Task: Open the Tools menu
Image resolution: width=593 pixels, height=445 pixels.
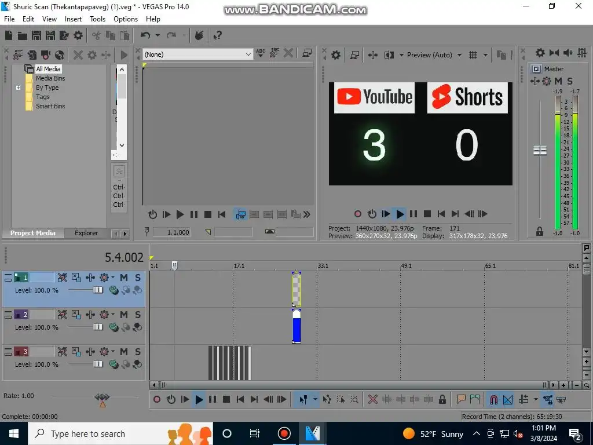Action: tap(97, 19)
